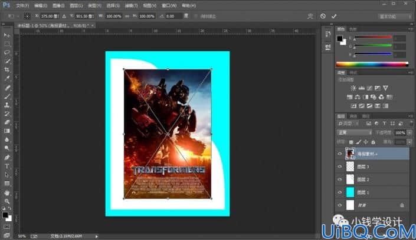Select the Move tool
The height and width of the screenshot is (240, 416).
point(7,35)
